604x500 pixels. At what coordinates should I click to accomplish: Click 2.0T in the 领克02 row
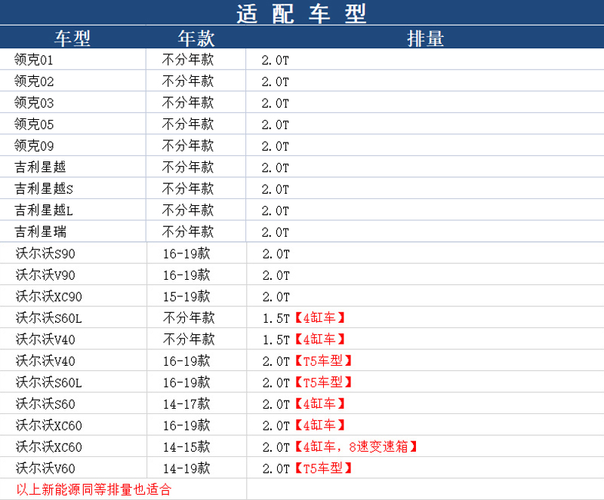pos(275,81)
